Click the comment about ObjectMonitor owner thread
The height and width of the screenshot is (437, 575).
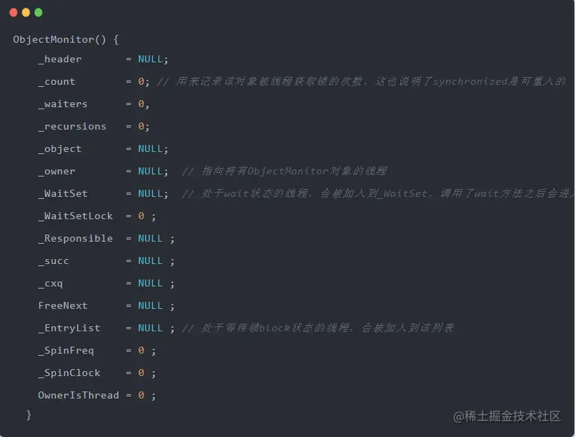[284, 171]
